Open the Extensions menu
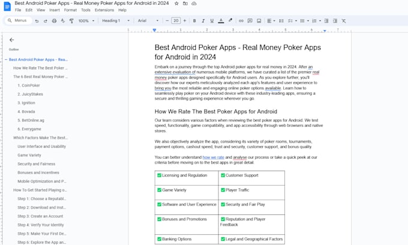This screenshot has width=408, height=245. [104, 10]
